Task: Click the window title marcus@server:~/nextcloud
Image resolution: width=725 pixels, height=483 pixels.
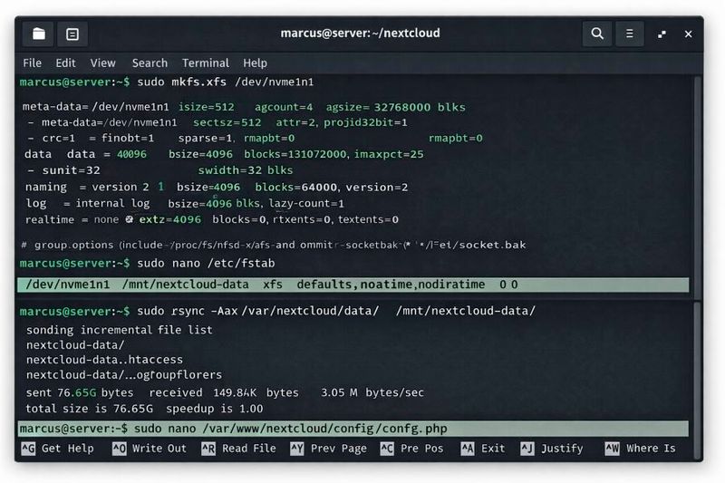Action: click(x=360, y=34)
